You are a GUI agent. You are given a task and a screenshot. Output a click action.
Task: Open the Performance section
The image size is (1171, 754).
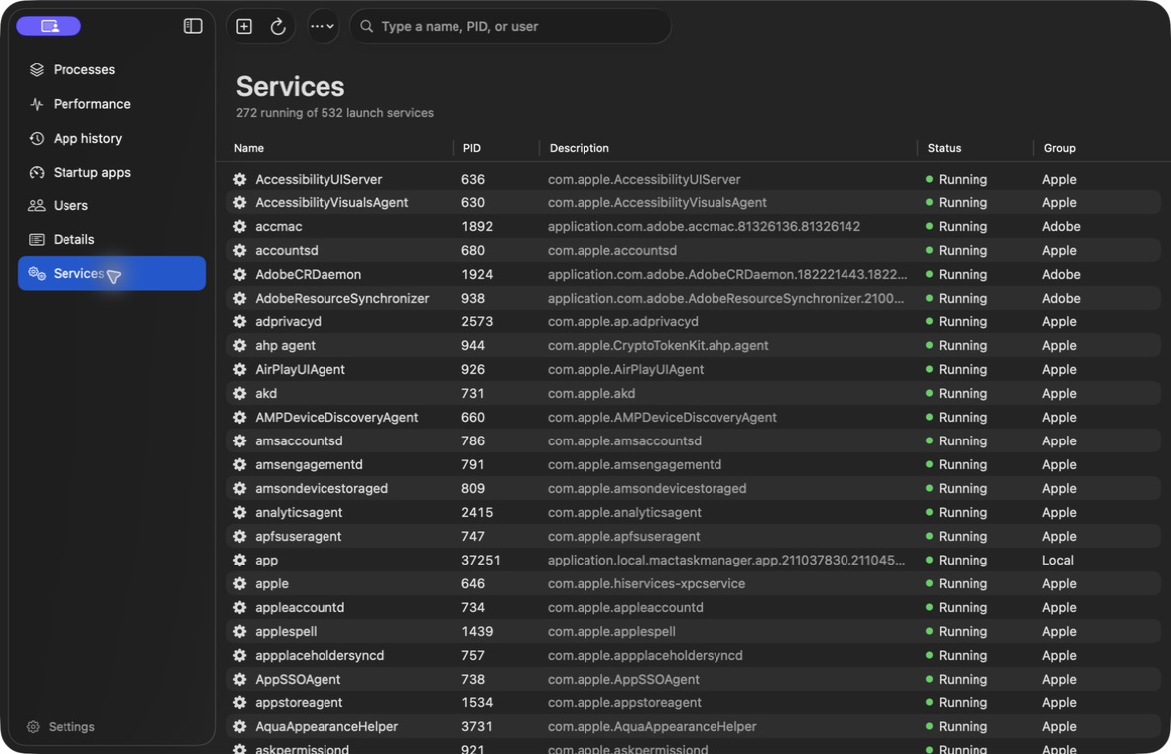click(91, 104)
